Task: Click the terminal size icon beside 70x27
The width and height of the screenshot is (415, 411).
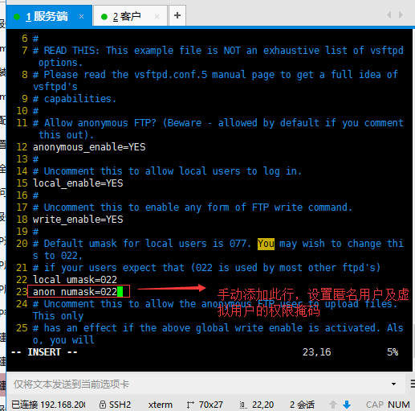Action: 190,405
